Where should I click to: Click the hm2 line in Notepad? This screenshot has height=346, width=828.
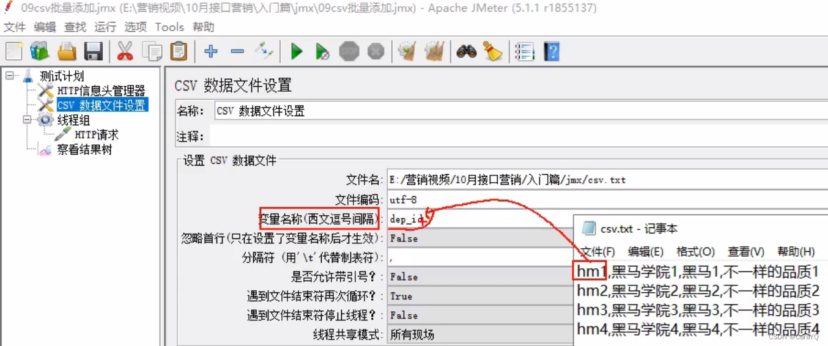click(698, 290)
